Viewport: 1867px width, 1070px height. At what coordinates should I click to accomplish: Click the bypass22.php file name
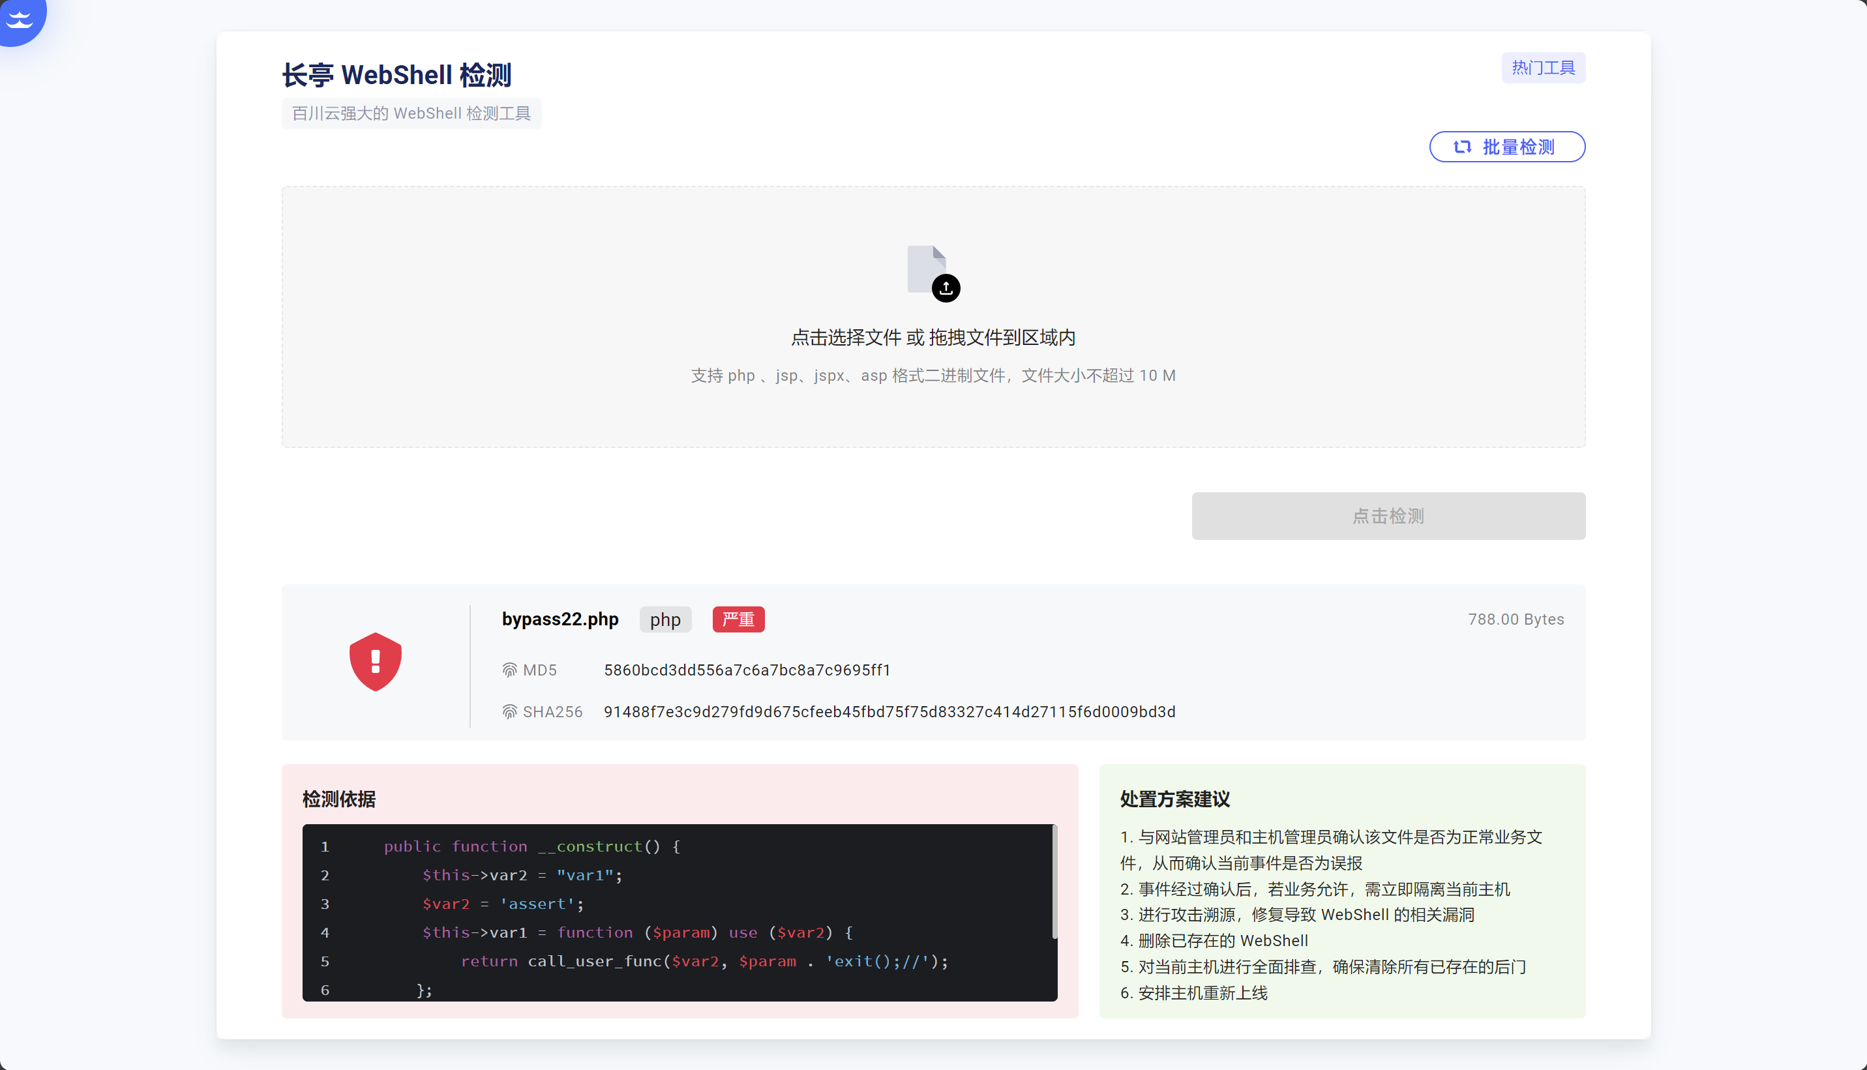[x=560, y=619]
